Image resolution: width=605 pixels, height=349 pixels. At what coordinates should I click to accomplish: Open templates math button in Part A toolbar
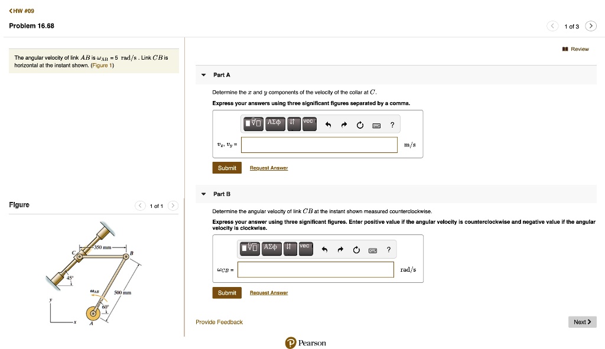tap(253, 124)
